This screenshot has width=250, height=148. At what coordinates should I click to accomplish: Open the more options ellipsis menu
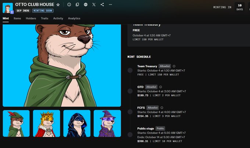click(110, 4)
